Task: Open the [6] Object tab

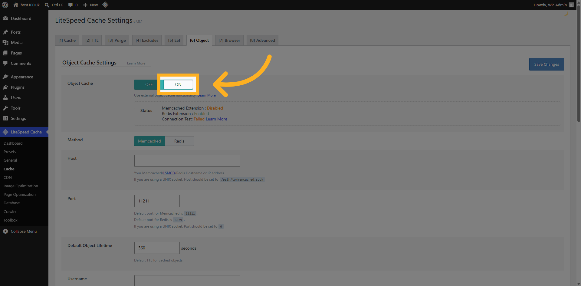Action: coord(199,40)
